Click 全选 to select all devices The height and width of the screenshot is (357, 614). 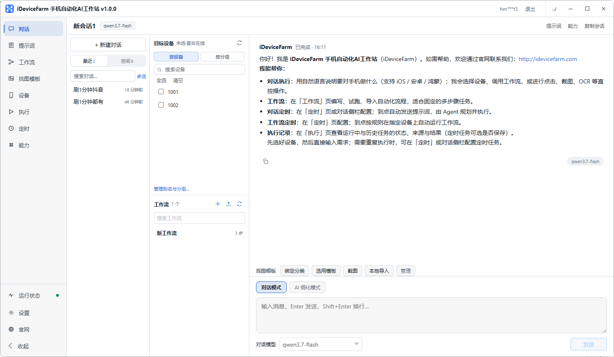point(161,81)
